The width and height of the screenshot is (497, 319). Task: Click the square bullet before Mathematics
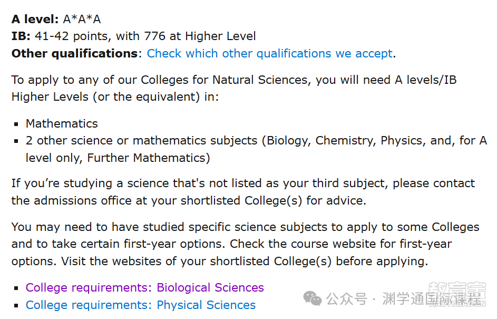pyautogui.click(x=16, y=124)
